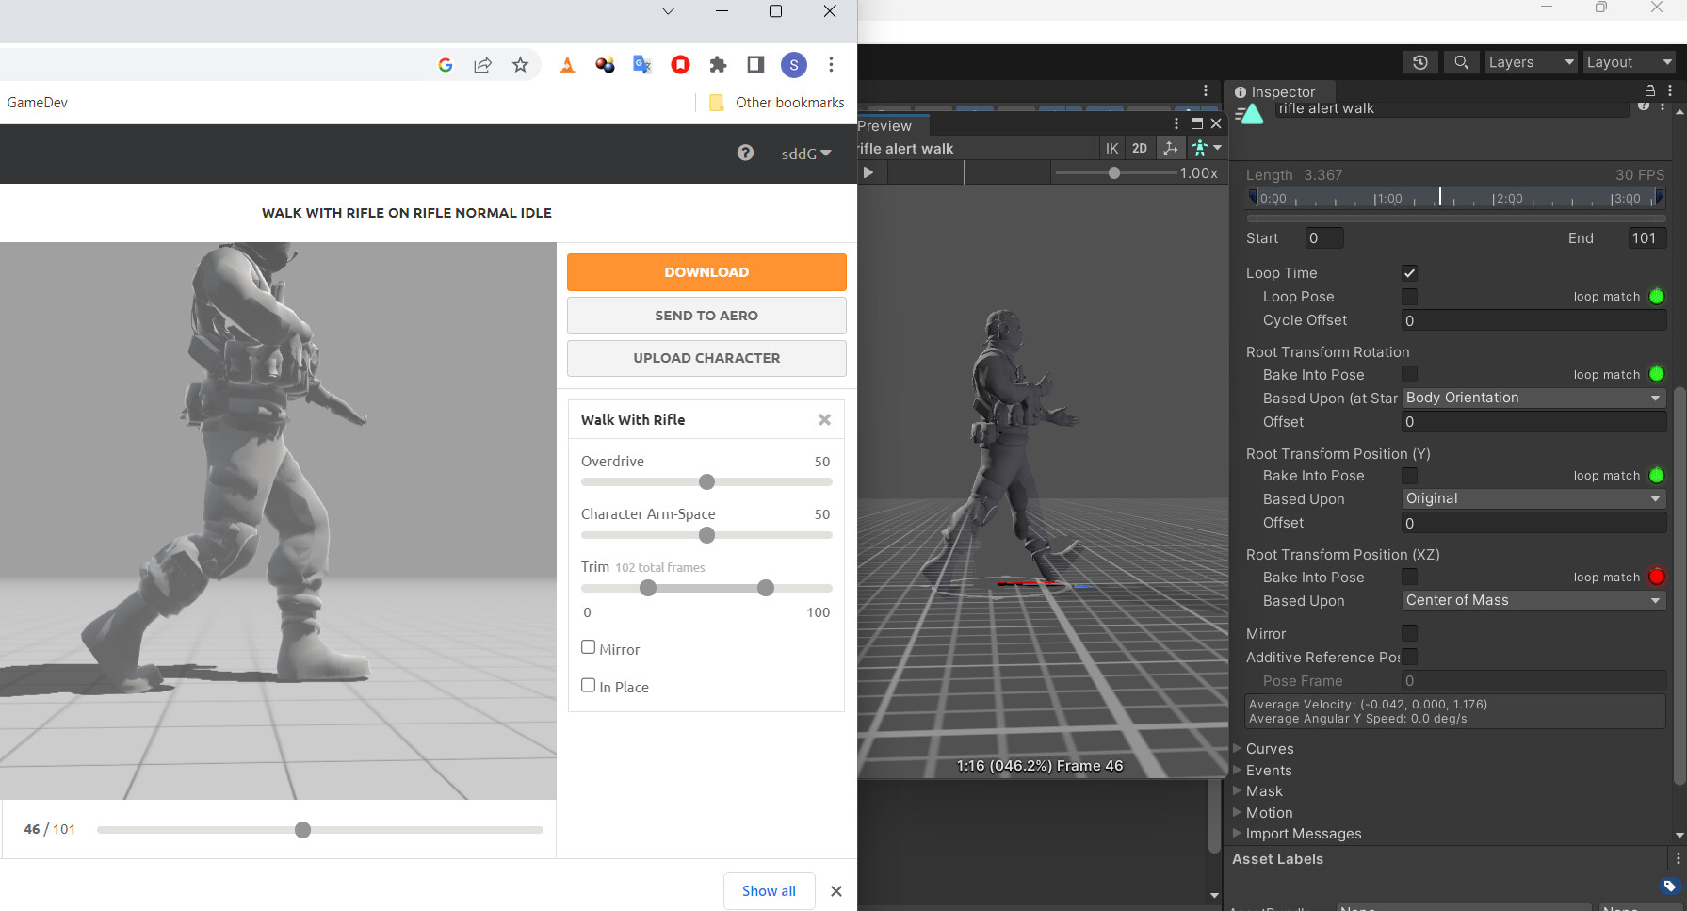The height and width of the screenshot is (911, 1687).
Task: Click the End frame input field showing 101
Action: [1646, 237]
